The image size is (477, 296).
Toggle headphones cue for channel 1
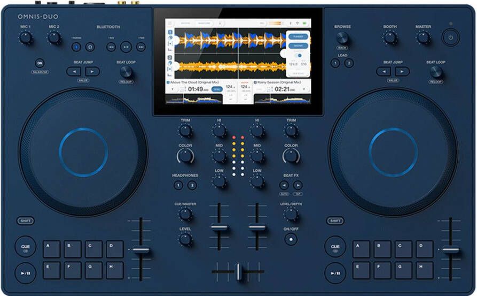[x=178, y=185]
